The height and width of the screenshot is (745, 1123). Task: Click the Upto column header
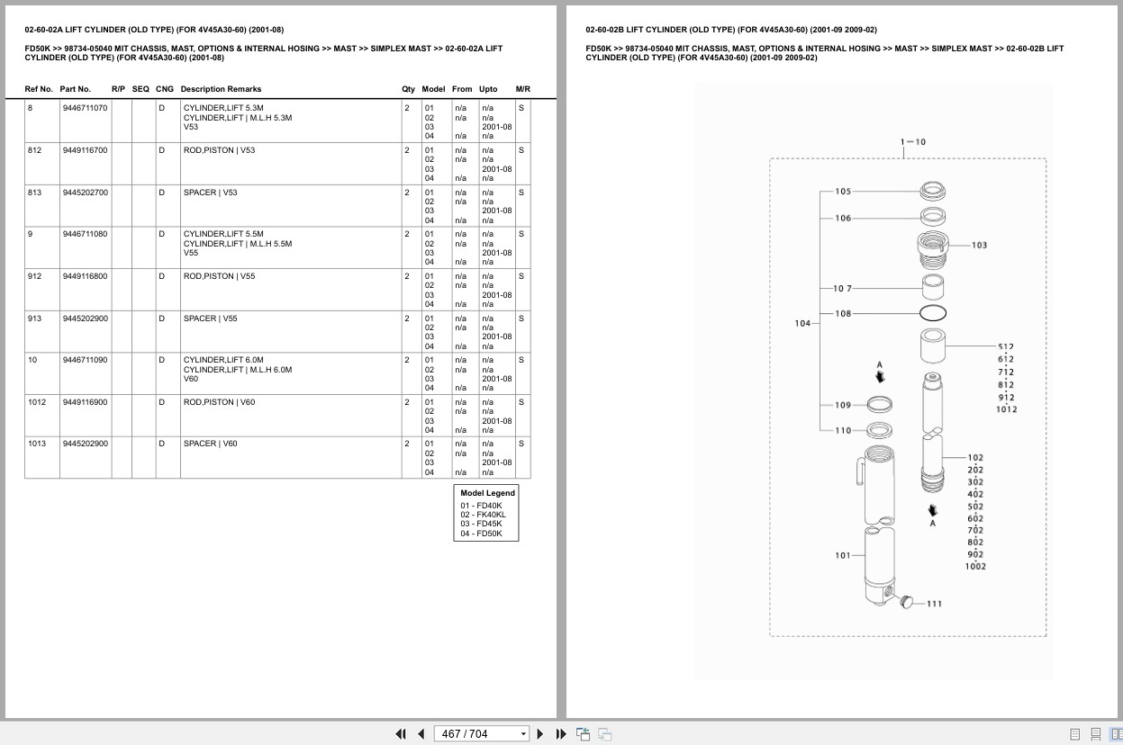pyautogui.click(x=488, y=89)
